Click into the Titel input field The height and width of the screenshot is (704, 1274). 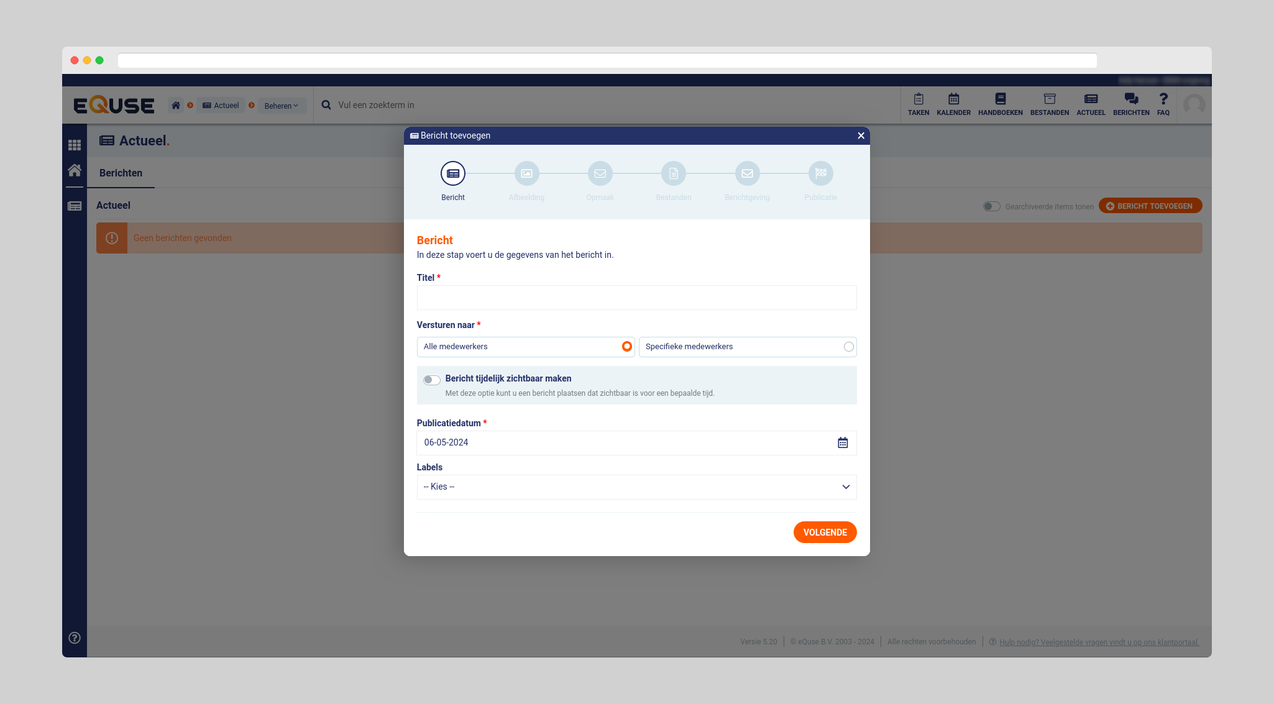click(636, 298)
